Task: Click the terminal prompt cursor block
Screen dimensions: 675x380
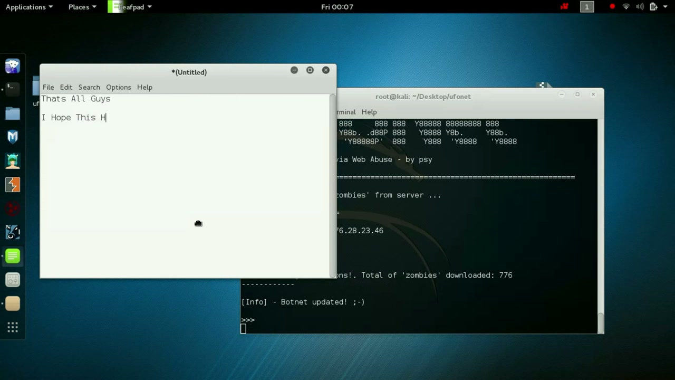Action: 243,329
